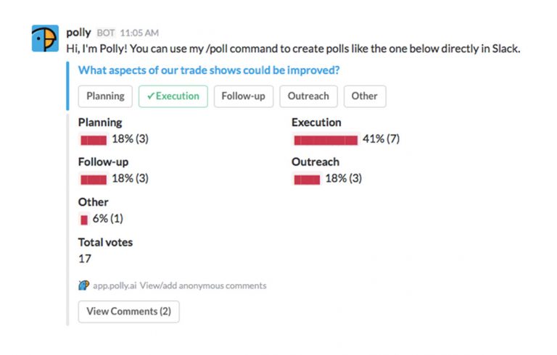Vote for the Follow-up option
The image size is (557, 355).
point(243,96)
